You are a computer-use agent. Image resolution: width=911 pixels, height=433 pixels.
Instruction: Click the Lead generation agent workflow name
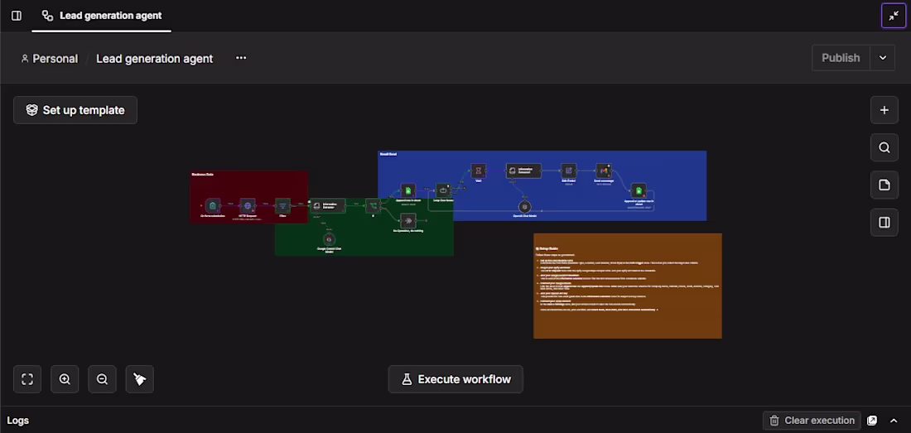point(155,59)
